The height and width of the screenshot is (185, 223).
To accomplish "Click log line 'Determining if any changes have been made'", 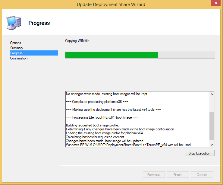I will tap(121, 129).
